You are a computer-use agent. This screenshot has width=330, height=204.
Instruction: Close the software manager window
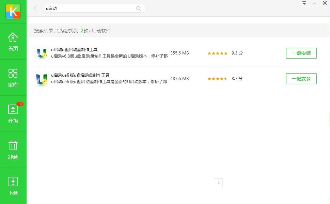pyautogui.click(x=325, y=3)
